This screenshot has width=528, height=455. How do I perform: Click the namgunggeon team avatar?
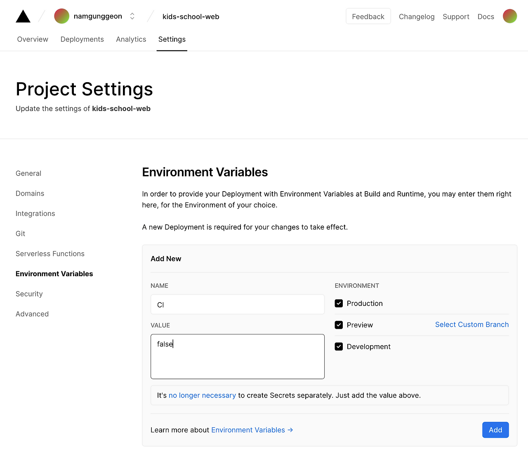pyautogui.click(x=61, y=16)
